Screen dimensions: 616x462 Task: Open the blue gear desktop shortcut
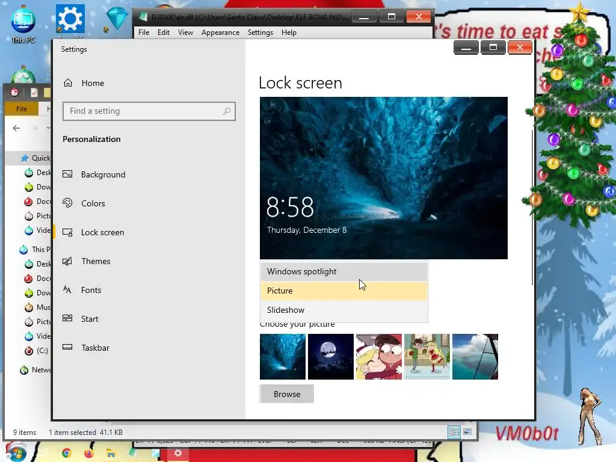pyautogui.click(x=70, y=19)
